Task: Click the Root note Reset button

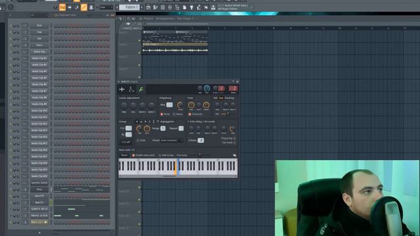Action: [124, 155]
